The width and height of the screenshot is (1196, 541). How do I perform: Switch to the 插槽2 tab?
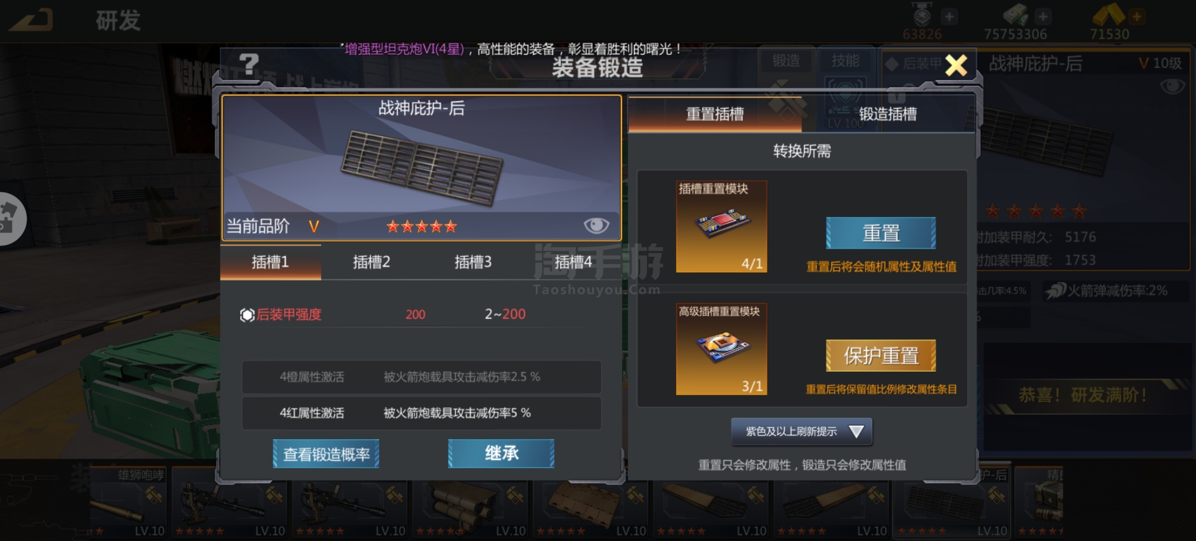(x=371, y=262)
